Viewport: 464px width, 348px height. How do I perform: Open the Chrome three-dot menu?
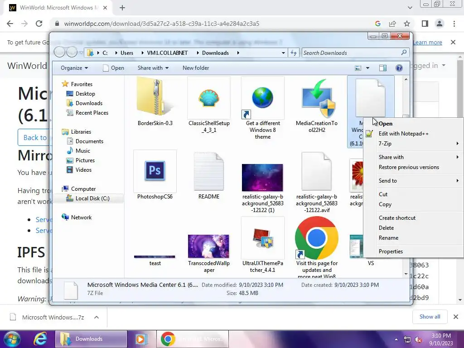click(454, 24)
